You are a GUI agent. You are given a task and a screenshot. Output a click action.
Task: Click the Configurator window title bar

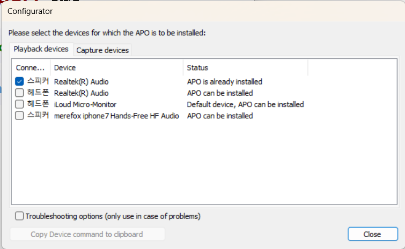pyautogui.click(x=161, y=11)
